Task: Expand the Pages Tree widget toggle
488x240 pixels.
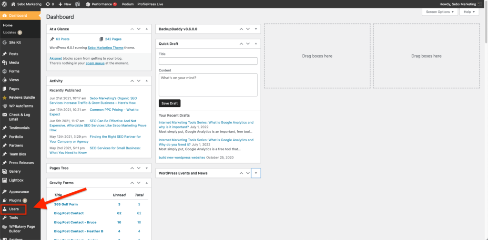Action: [x=147, y=168]
